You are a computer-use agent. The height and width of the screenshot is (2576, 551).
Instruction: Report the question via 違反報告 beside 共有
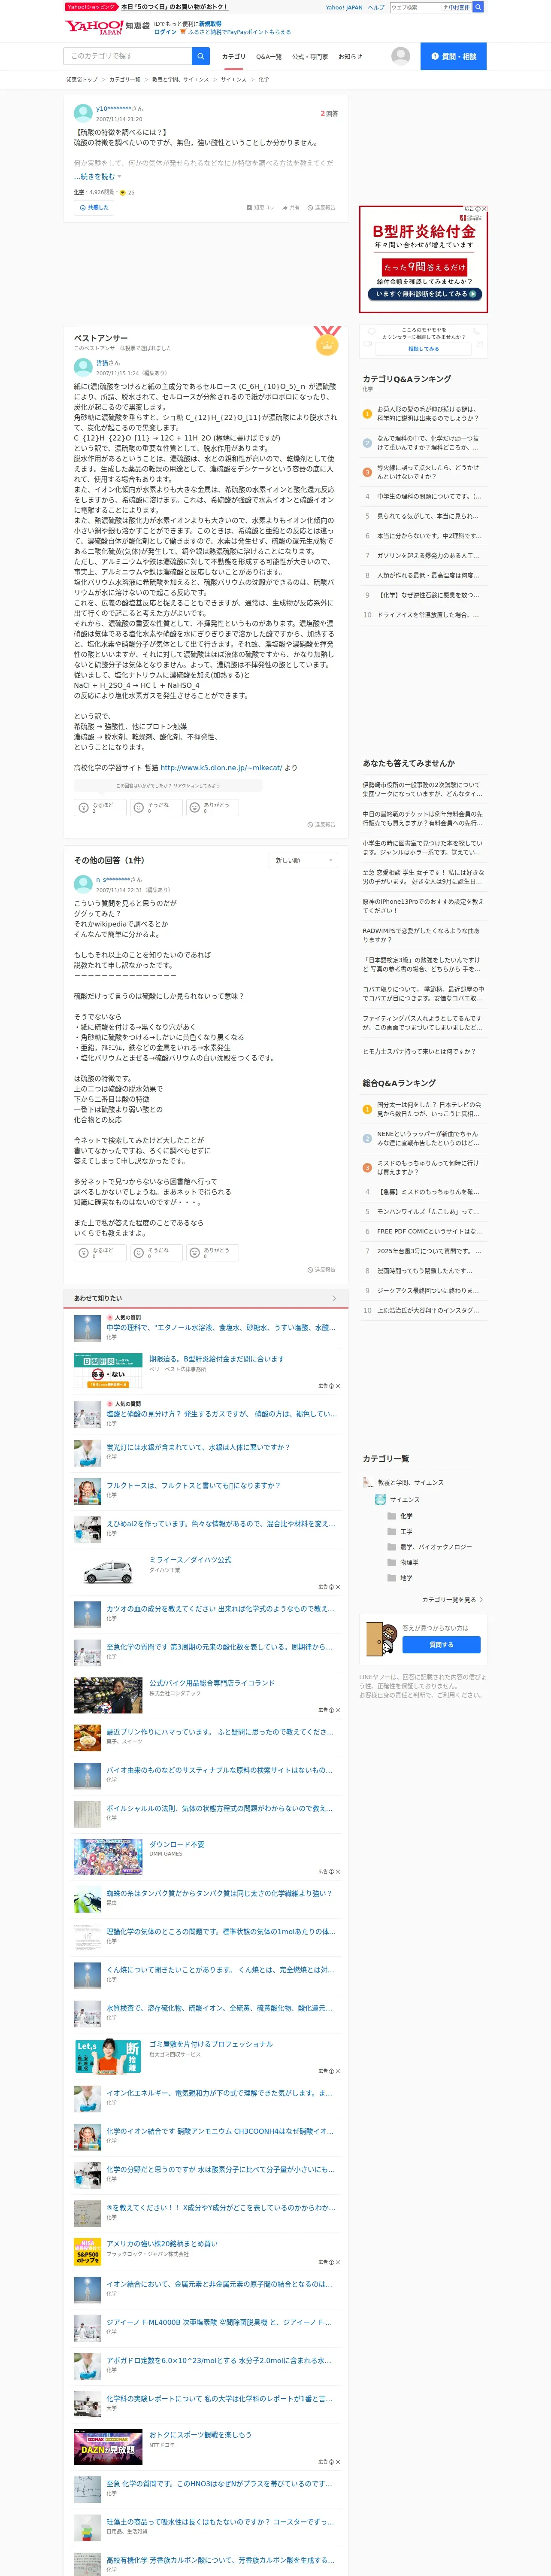click(x=321, y=208)
